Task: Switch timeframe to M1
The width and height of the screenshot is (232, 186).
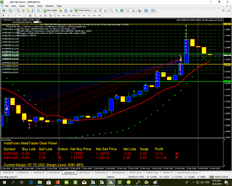Action: point(59,15)
